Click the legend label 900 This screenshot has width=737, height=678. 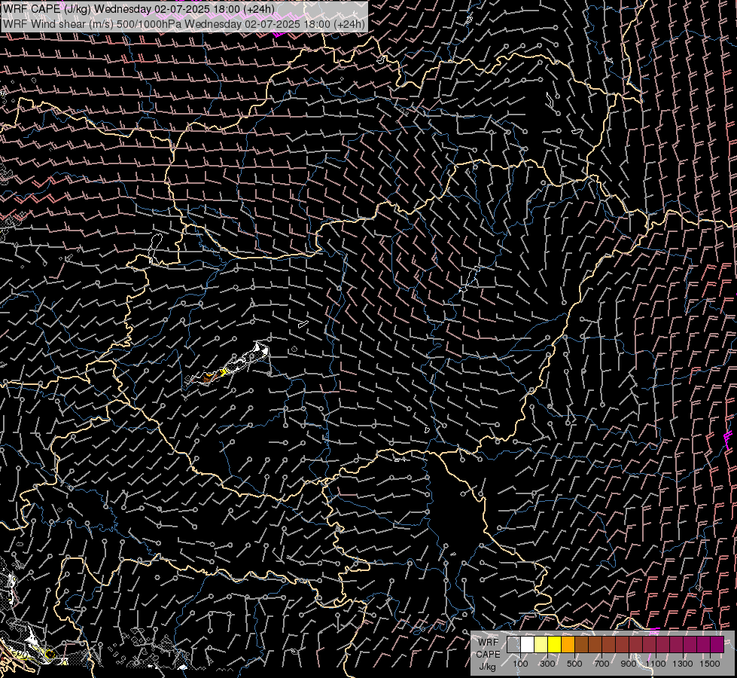[x=629, y=664]
